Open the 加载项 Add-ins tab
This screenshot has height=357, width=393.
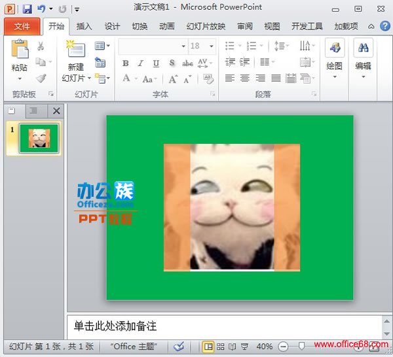[x=346, y=26]
